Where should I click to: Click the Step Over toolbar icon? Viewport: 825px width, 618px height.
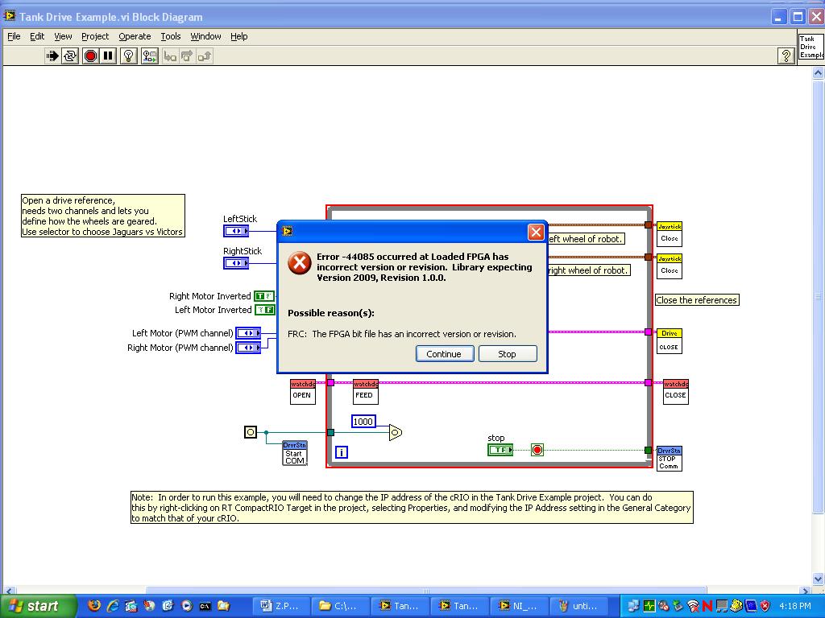[x=187, y=56]
